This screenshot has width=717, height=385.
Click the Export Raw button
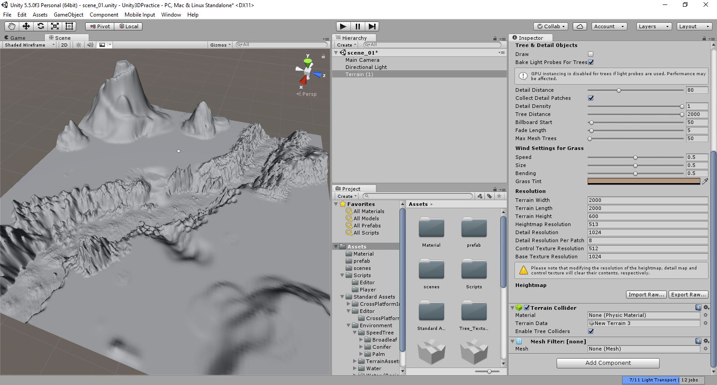pos(688,295)
